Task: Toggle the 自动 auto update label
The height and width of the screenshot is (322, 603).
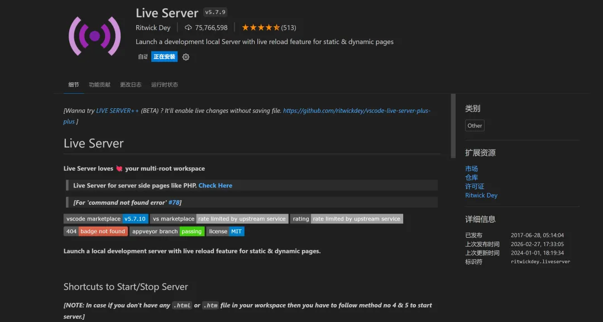Action: [x=143, y=56]
